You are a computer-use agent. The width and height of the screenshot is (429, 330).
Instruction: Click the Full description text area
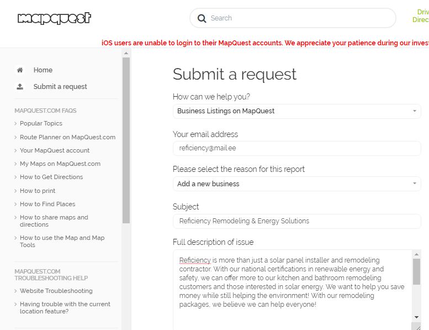pos(292,289)
